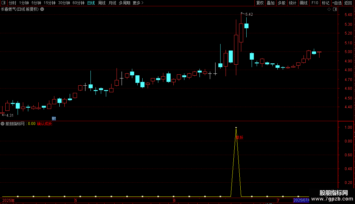
Task: Switch to 分时 intraday view
Action: 13,3
